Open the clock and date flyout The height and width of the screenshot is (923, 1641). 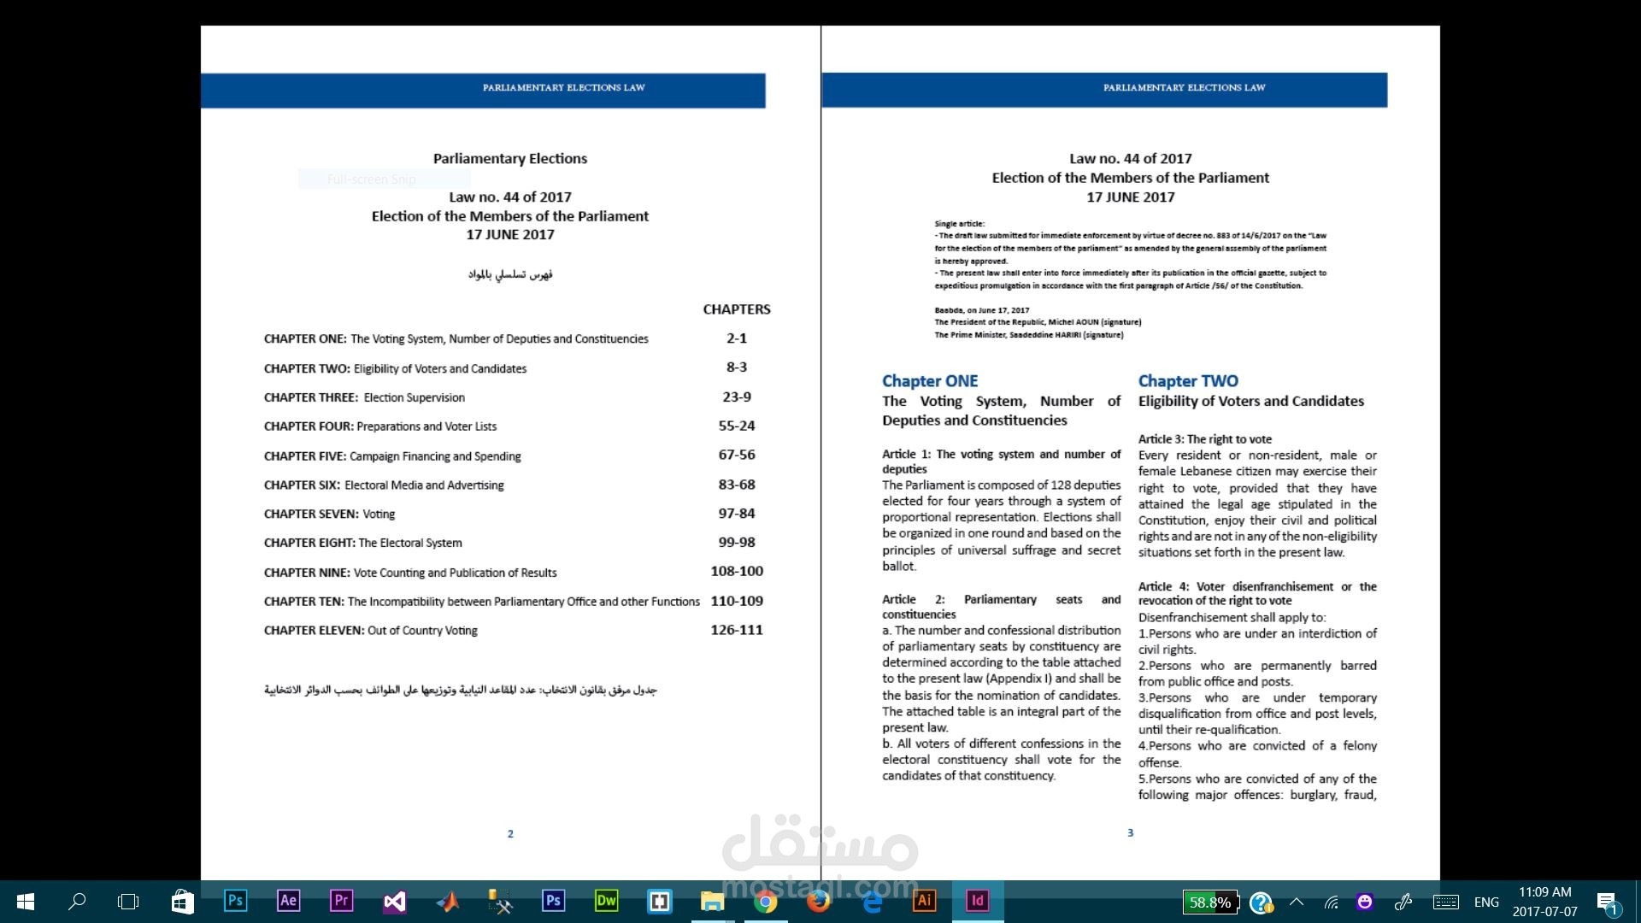tap(1544, 902)
